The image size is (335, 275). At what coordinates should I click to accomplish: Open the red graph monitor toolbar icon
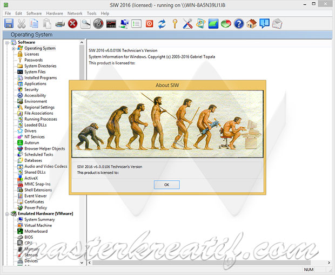[x=111, y=23]
